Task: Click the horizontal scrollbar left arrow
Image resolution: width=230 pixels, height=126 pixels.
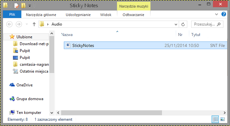Action: 58,113
